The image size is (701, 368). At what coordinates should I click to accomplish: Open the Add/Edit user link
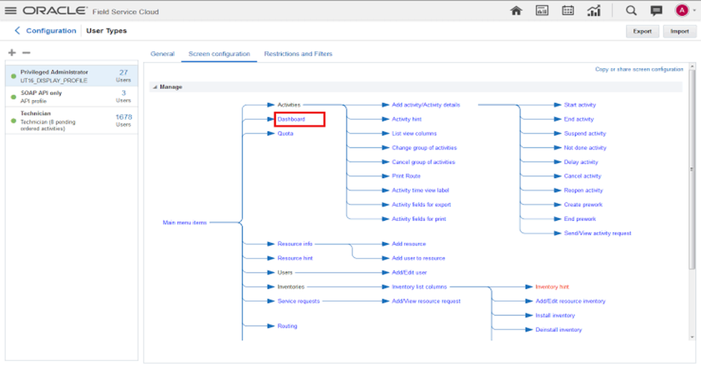409,272
